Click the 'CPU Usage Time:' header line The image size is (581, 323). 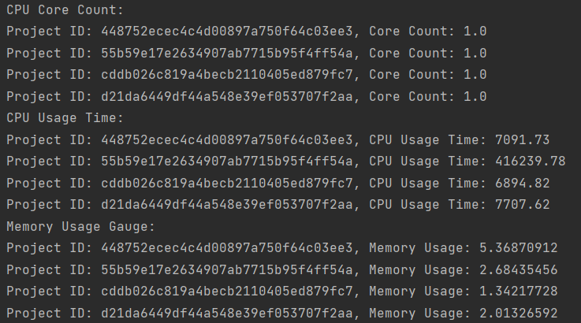click(x=65, y=118)
